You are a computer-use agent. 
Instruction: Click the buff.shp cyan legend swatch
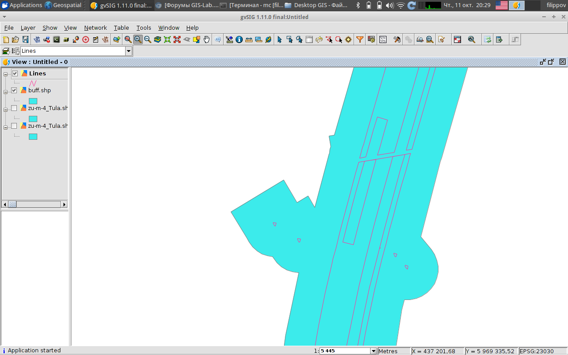(x=33, y=101)
